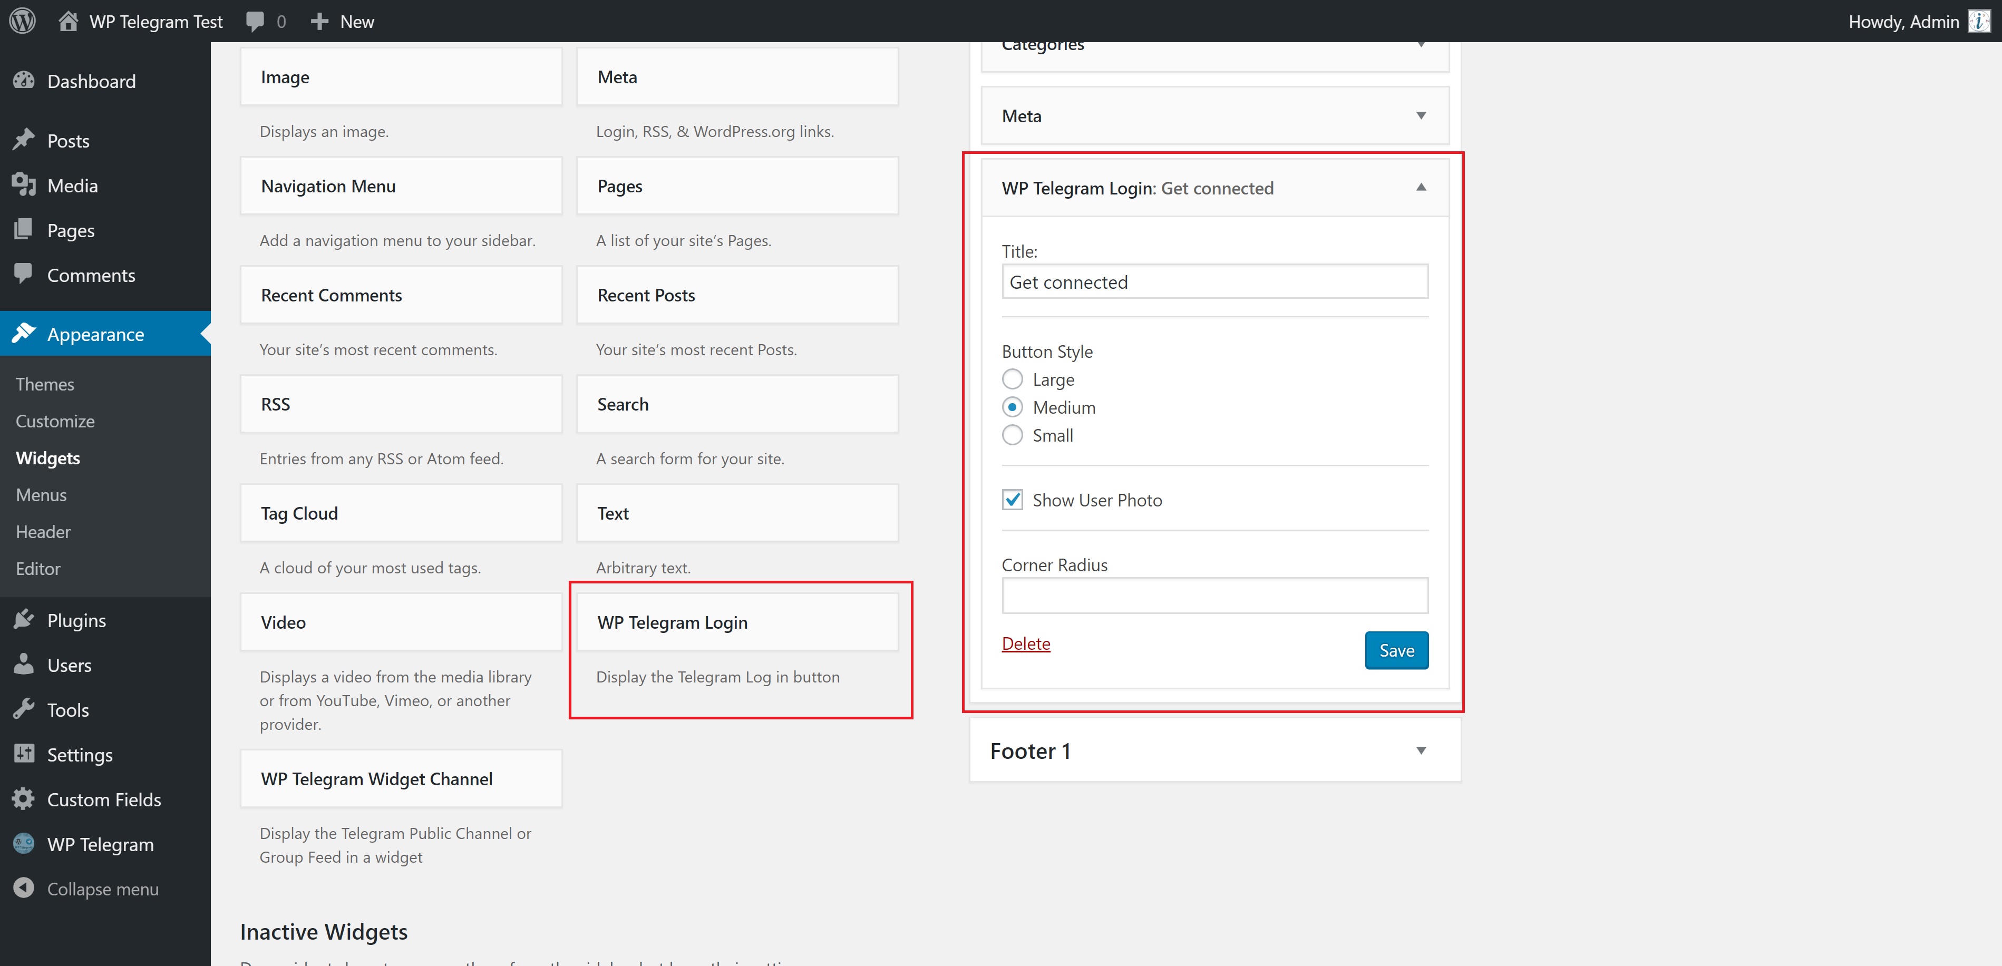Go to Themes under Appearance
The image size is (2002, 966).
point(44,384)
